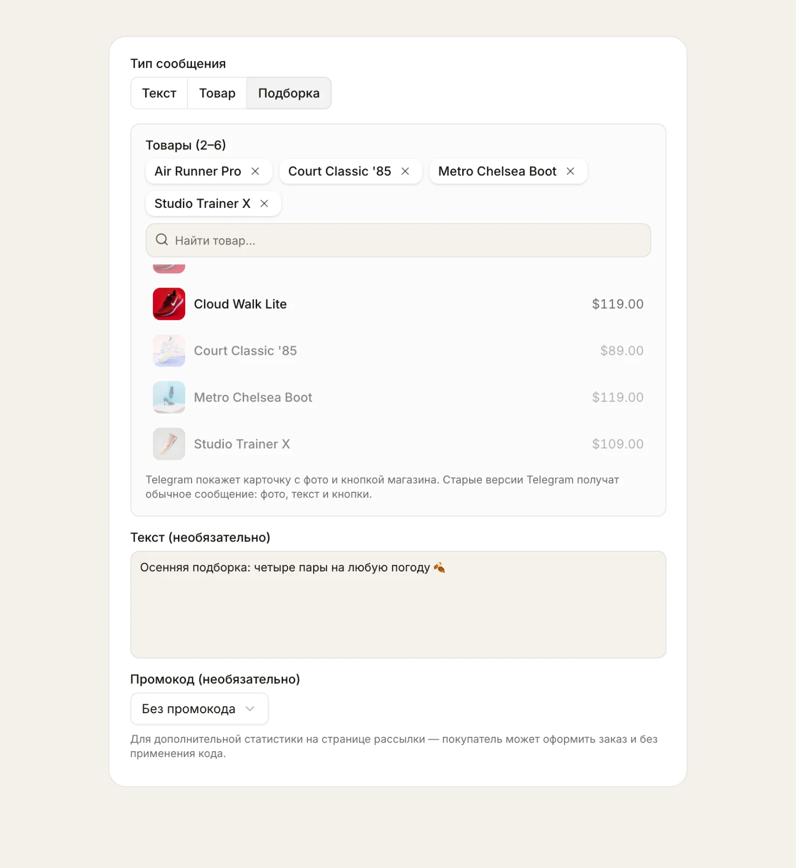This screenshot has height=868, width=796.
Task: Click the search magnifier icon
Action: coord(162,240)
